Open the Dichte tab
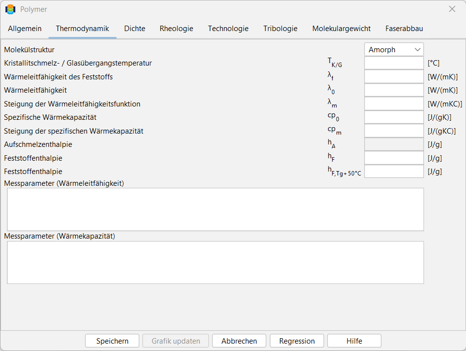 (134, 29)
